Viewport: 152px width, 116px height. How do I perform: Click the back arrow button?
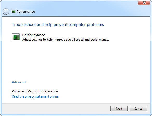(6, 11)
